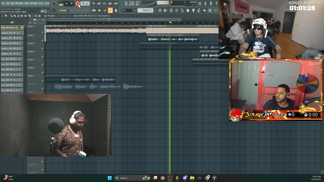Image resolution: width=324 pixels, height=182 pixels.
Task: Select the MINE PBM KRAGE 196 clip in picker
Action: 12,28
